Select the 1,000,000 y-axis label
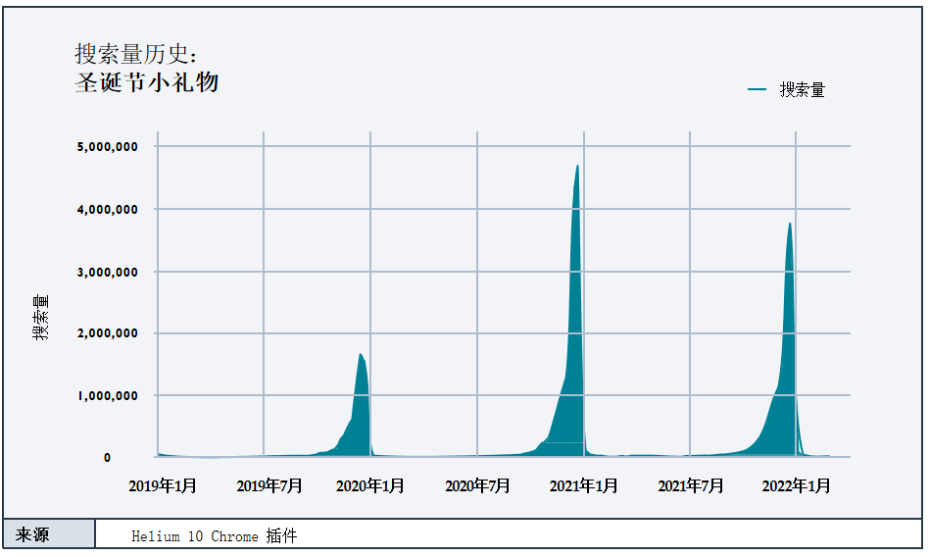 click(107, 396)
